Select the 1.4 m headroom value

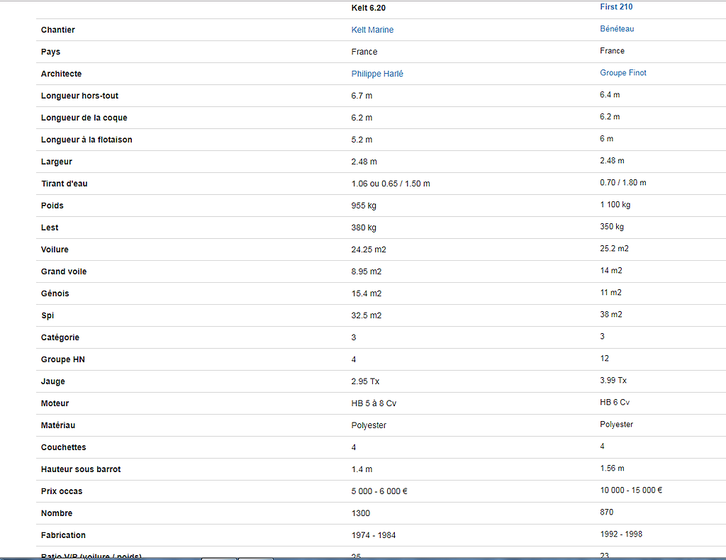tap(362, 469)
